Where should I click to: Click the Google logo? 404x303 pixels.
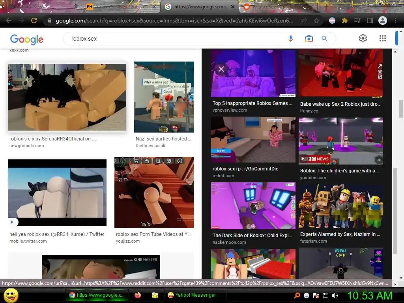tap(26, 39)
